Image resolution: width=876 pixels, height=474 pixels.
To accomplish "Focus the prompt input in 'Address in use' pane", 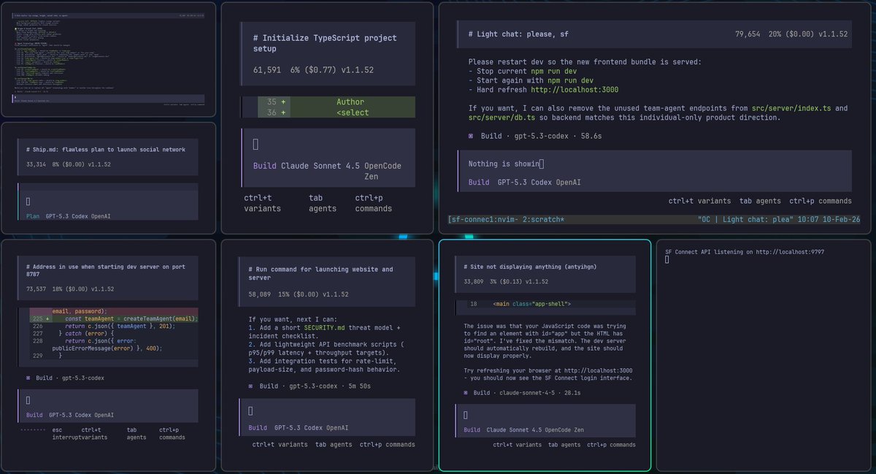I will click(107, 405).
